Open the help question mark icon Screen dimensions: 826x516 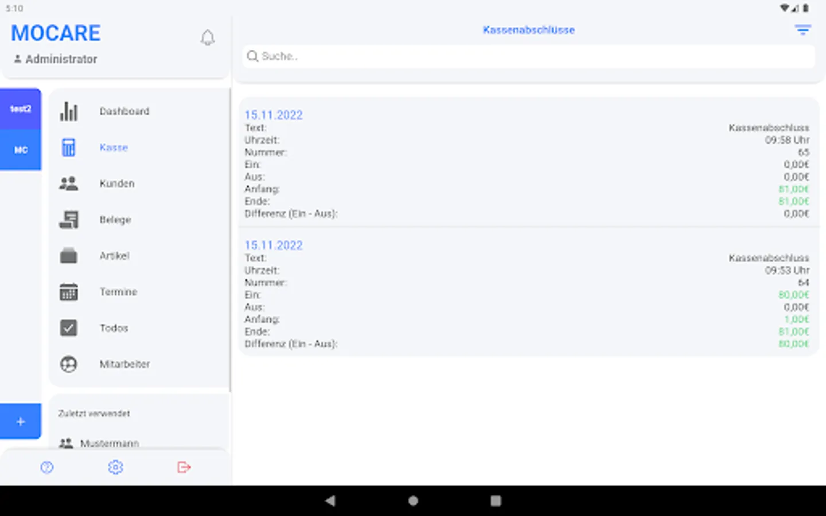[x=47, y=467]
